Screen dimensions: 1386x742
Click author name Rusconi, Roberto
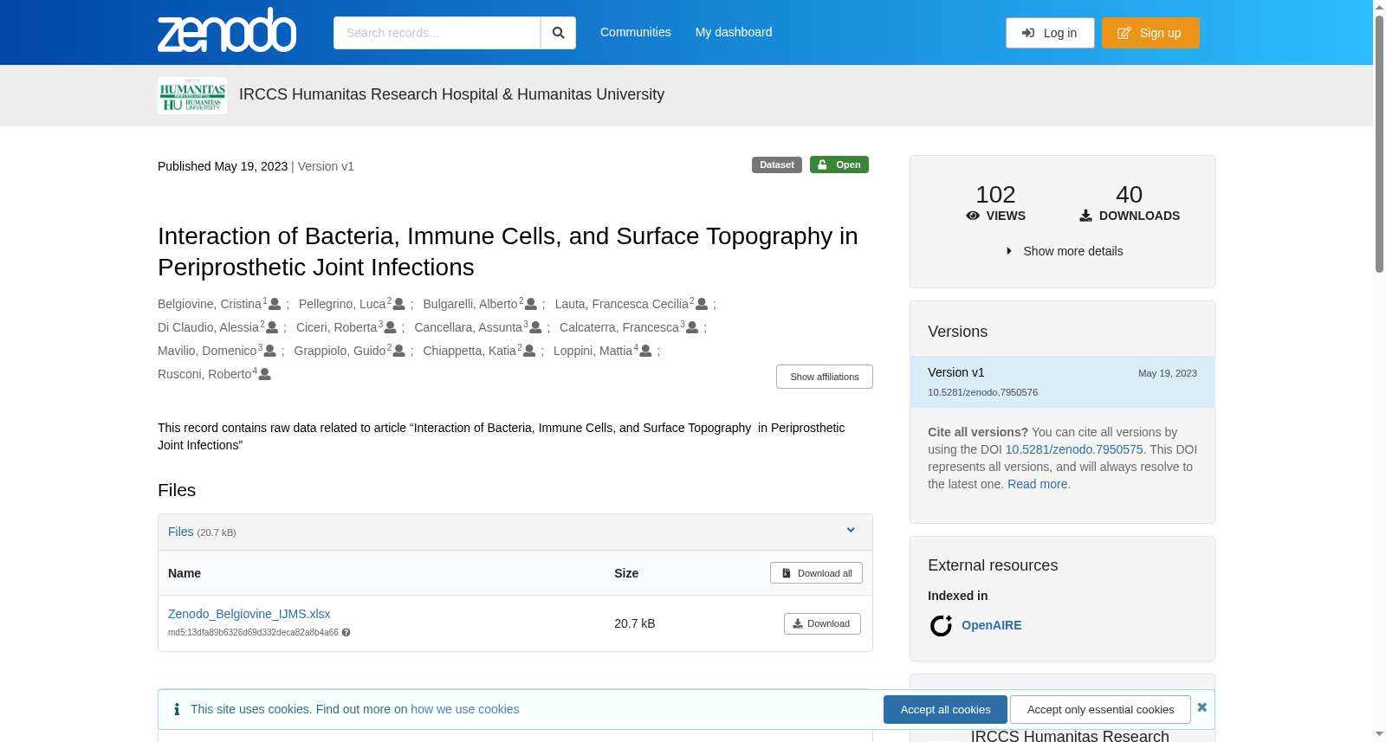click(204, 374)
